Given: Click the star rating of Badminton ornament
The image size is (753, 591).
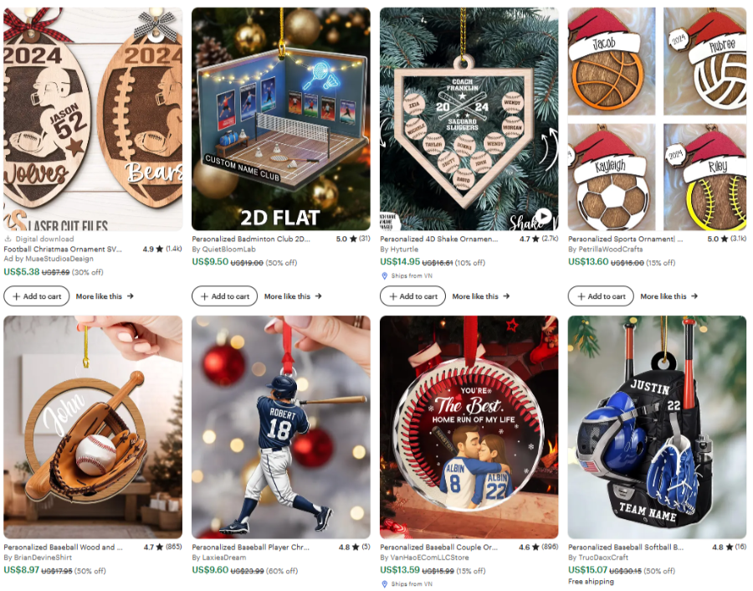Looking at the screenshot, I should 353,239.
